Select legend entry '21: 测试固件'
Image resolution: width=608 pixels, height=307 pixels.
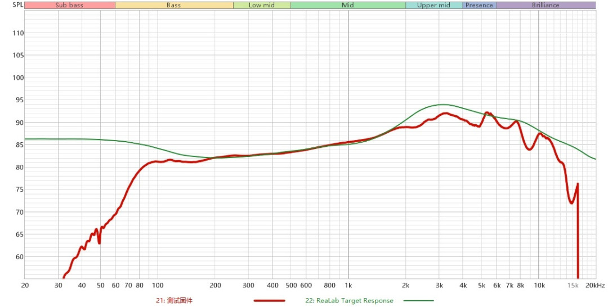[174, 301]
